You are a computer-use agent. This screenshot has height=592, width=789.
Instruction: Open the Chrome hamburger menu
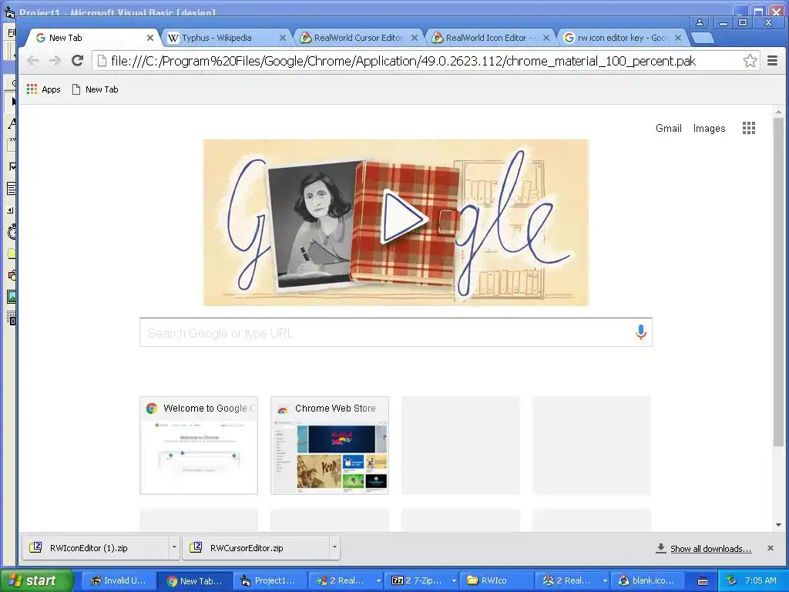point(772,61)
